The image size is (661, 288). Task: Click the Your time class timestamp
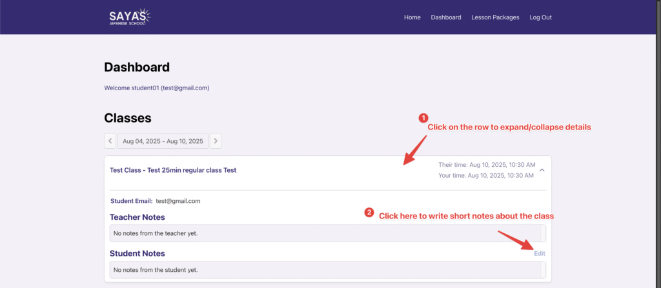tap(486, 175)
